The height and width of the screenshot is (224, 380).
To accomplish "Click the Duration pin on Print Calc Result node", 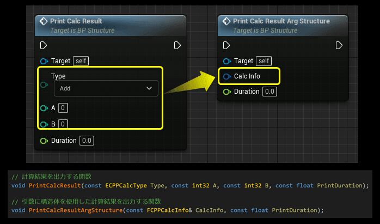I will click(44, 141).
